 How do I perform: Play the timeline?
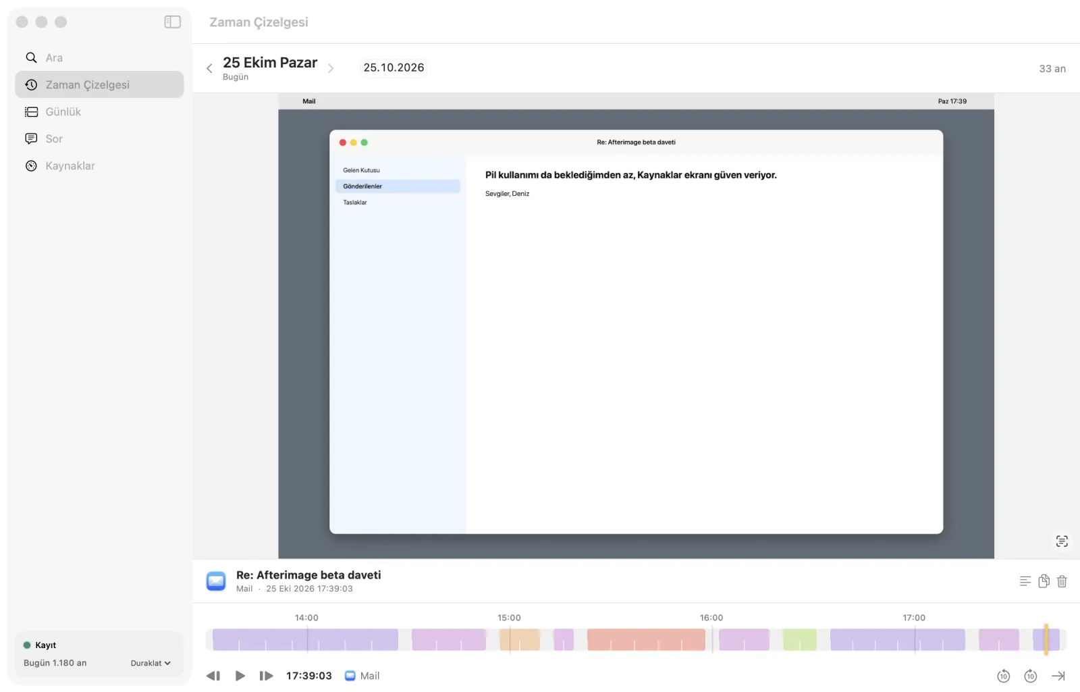point(240,676)
